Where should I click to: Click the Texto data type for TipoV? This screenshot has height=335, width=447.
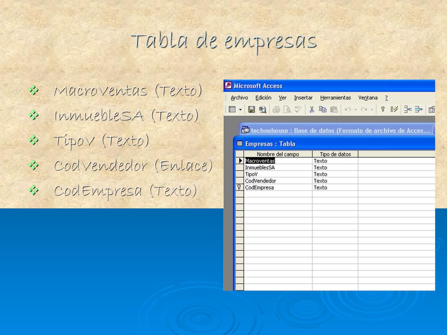click(x=335, y=174)
